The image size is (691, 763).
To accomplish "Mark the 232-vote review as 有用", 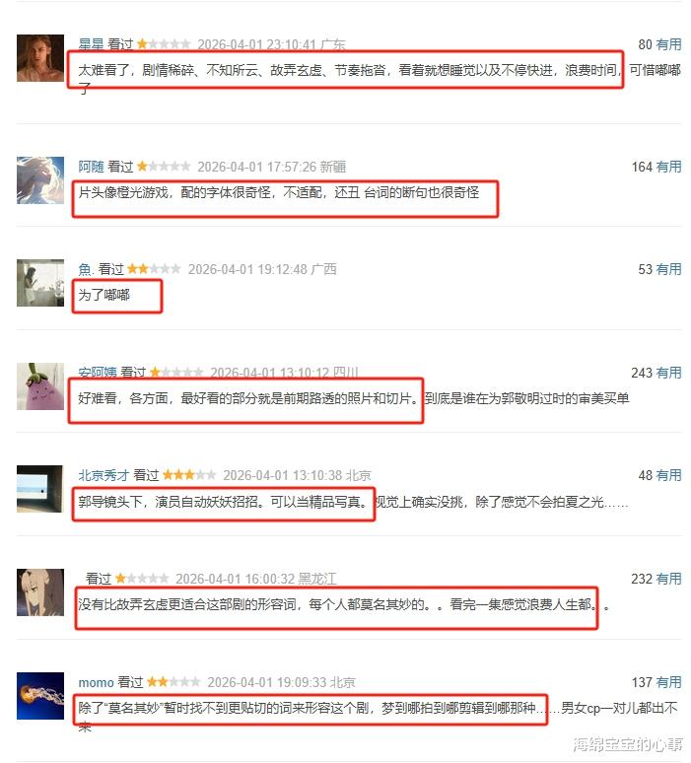I will (x=668, y=579).
